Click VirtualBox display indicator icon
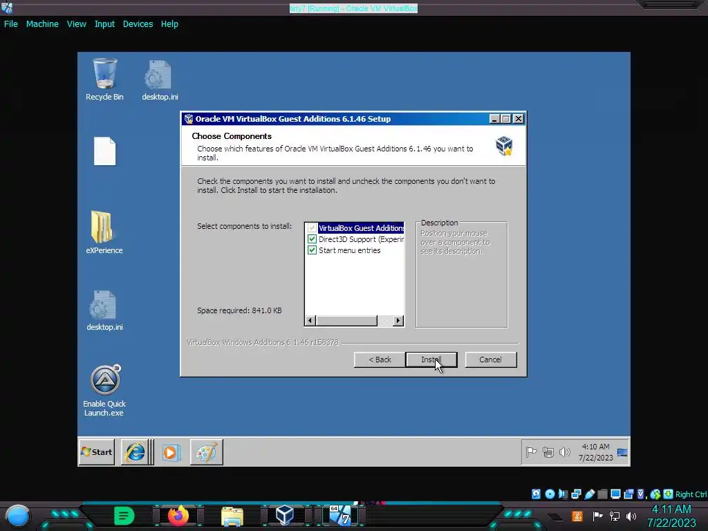This screenshot has height=531, width=708. pos(615,494)
